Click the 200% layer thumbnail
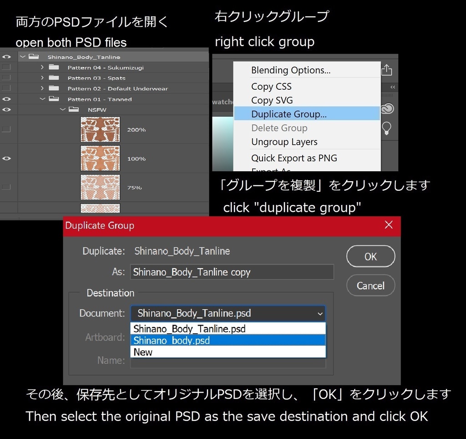Image resolution: width=466 pixels, height=439 pixels. click(x=100, y=129)
